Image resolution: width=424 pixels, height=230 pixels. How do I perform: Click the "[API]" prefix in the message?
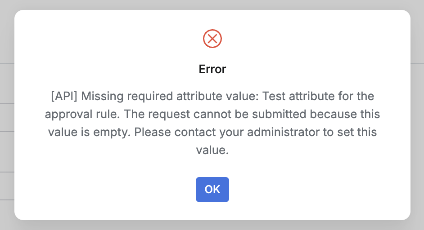click(64, 96)
